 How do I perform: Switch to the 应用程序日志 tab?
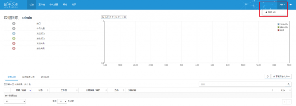28,77
